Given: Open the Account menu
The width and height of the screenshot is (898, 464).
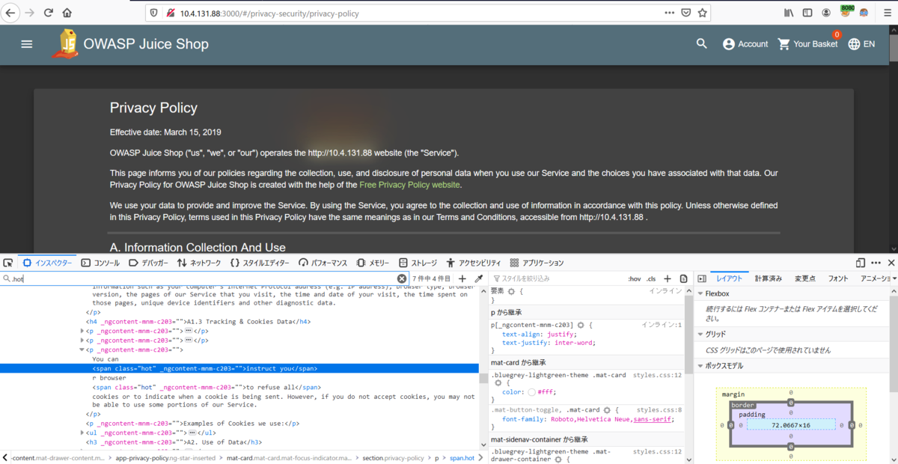Looking at the screenshot, I should pos(745,44).
